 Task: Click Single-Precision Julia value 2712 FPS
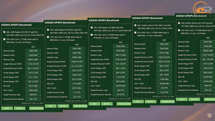pos(77,92)
